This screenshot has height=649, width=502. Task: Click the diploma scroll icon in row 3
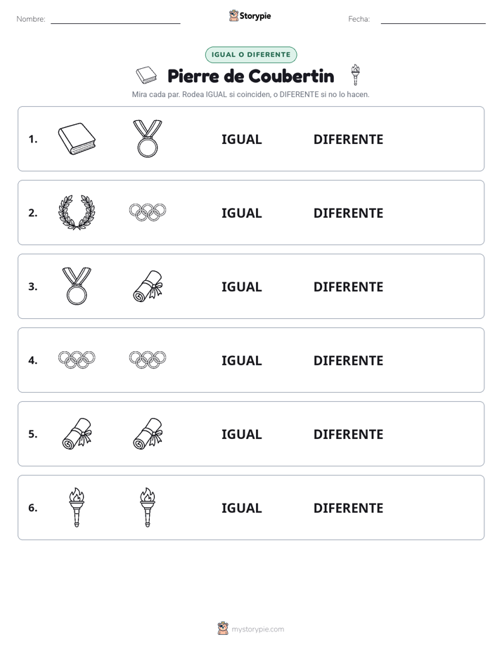pos(148,286)
